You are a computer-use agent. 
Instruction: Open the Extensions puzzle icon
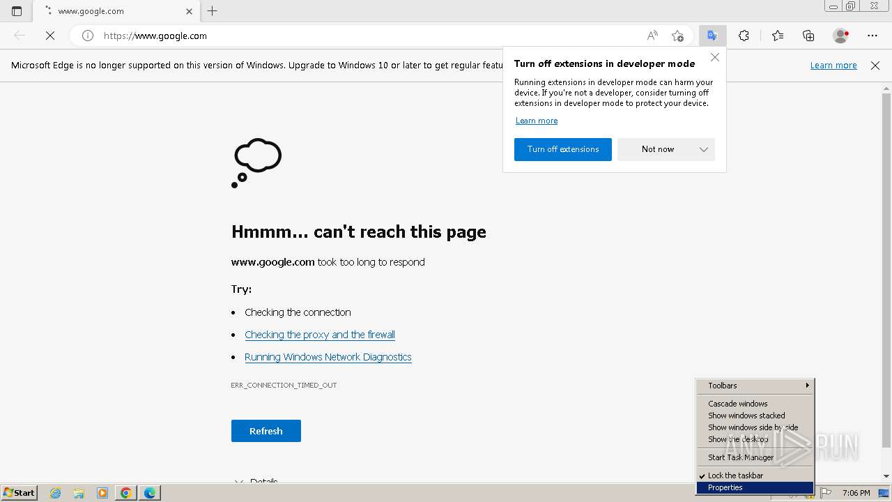pos(744,36)
